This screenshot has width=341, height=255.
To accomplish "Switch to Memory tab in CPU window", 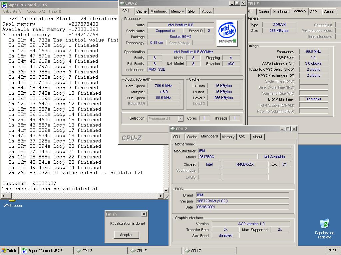I will coord(177,11).
